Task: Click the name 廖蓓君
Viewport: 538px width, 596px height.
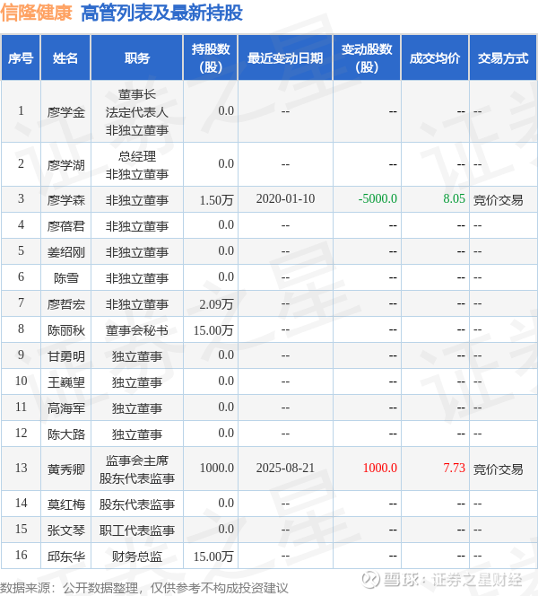Action: coord(65,226)
